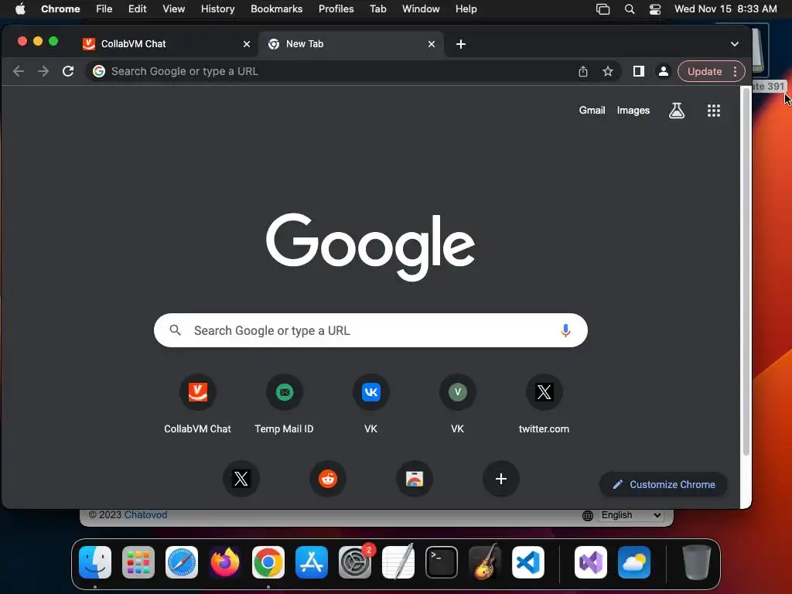Viewport: 792px width, 594px height.
Task: Open the Chrome Web Store shortcut tile
Action: click(415, 478)
